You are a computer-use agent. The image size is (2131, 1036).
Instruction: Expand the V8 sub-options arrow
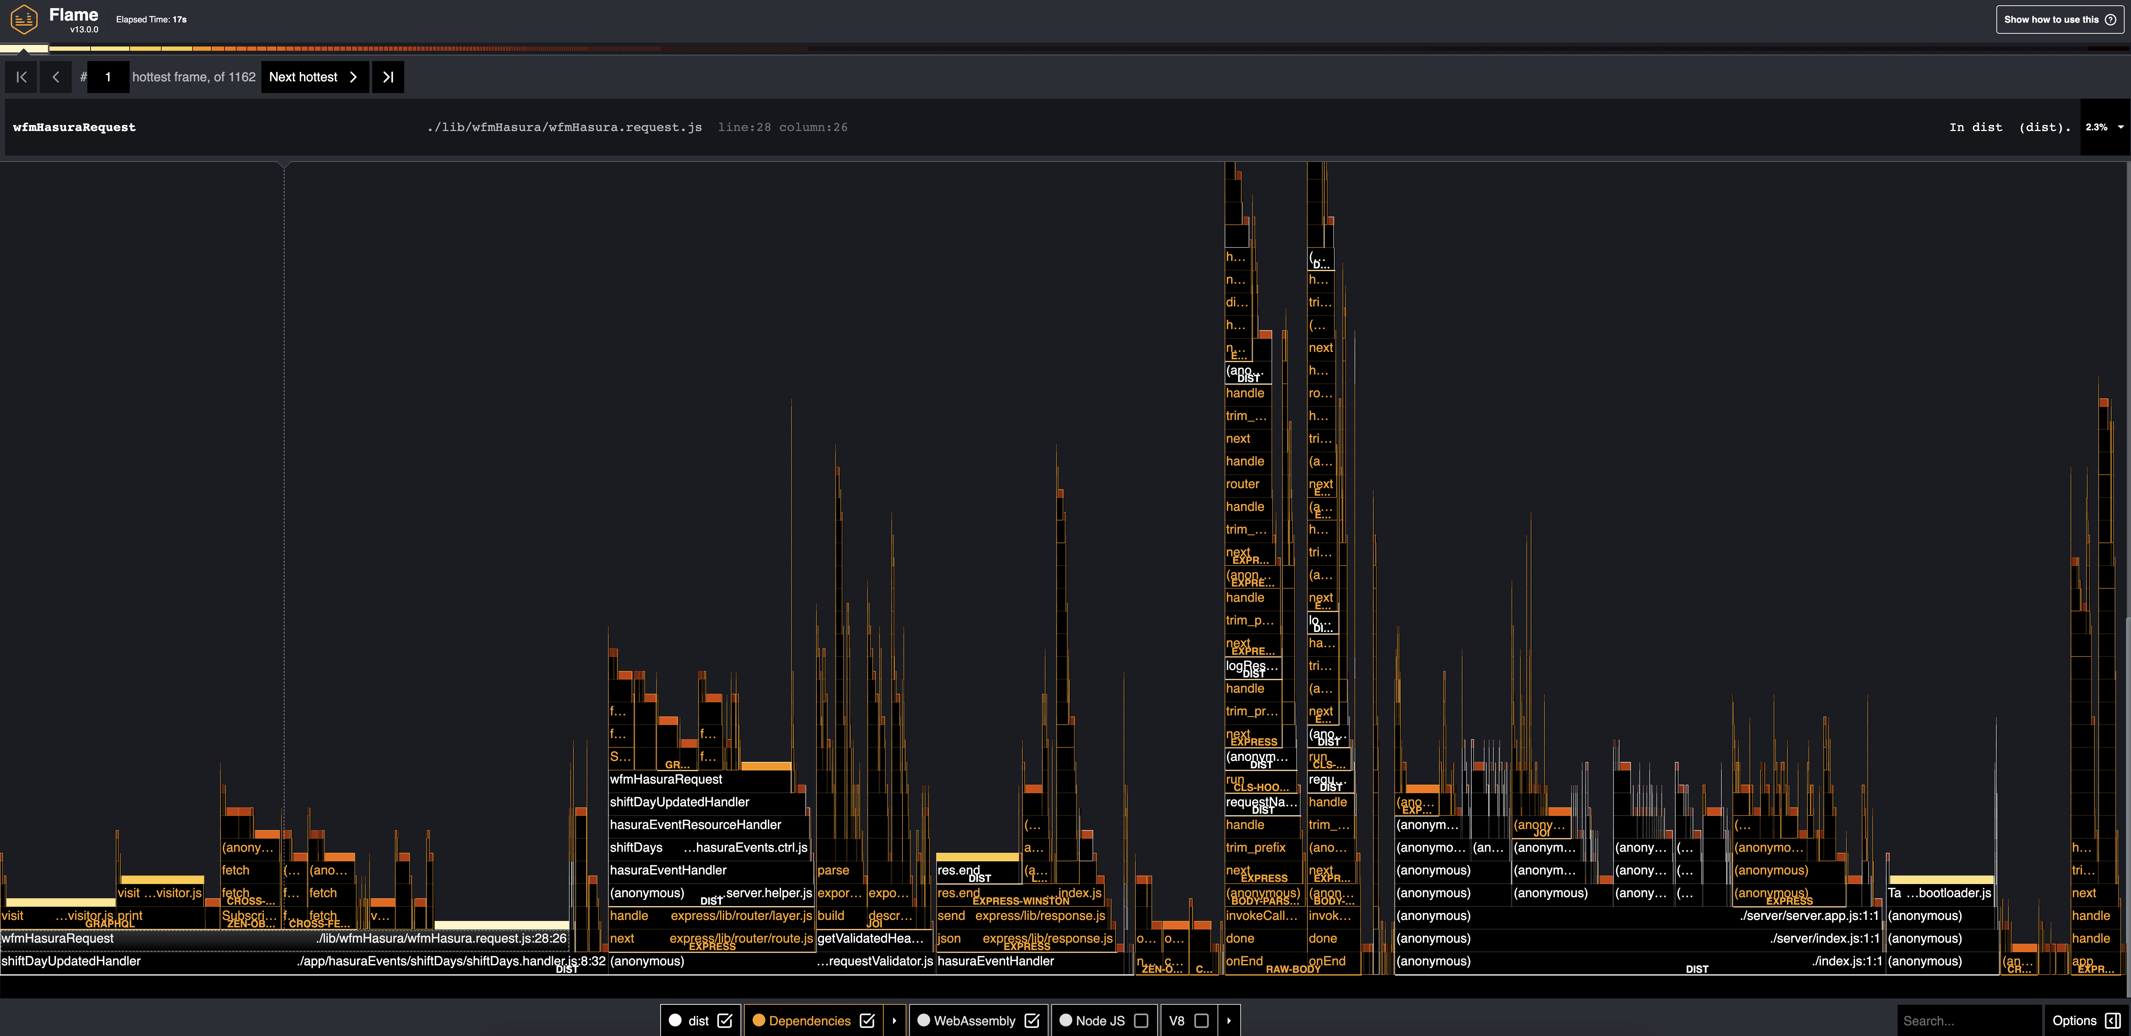1229,1020
